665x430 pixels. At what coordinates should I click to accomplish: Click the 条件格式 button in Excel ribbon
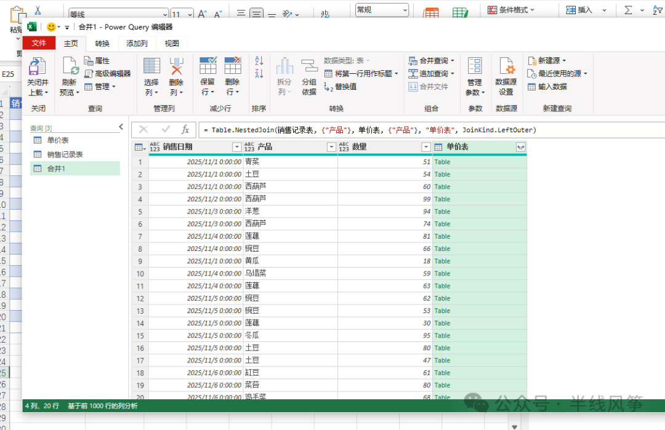[511, 9]
